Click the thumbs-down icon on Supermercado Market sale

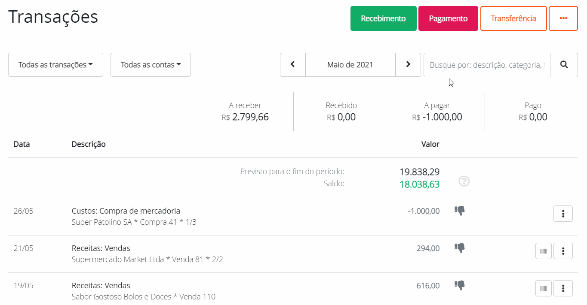point(459,248)
